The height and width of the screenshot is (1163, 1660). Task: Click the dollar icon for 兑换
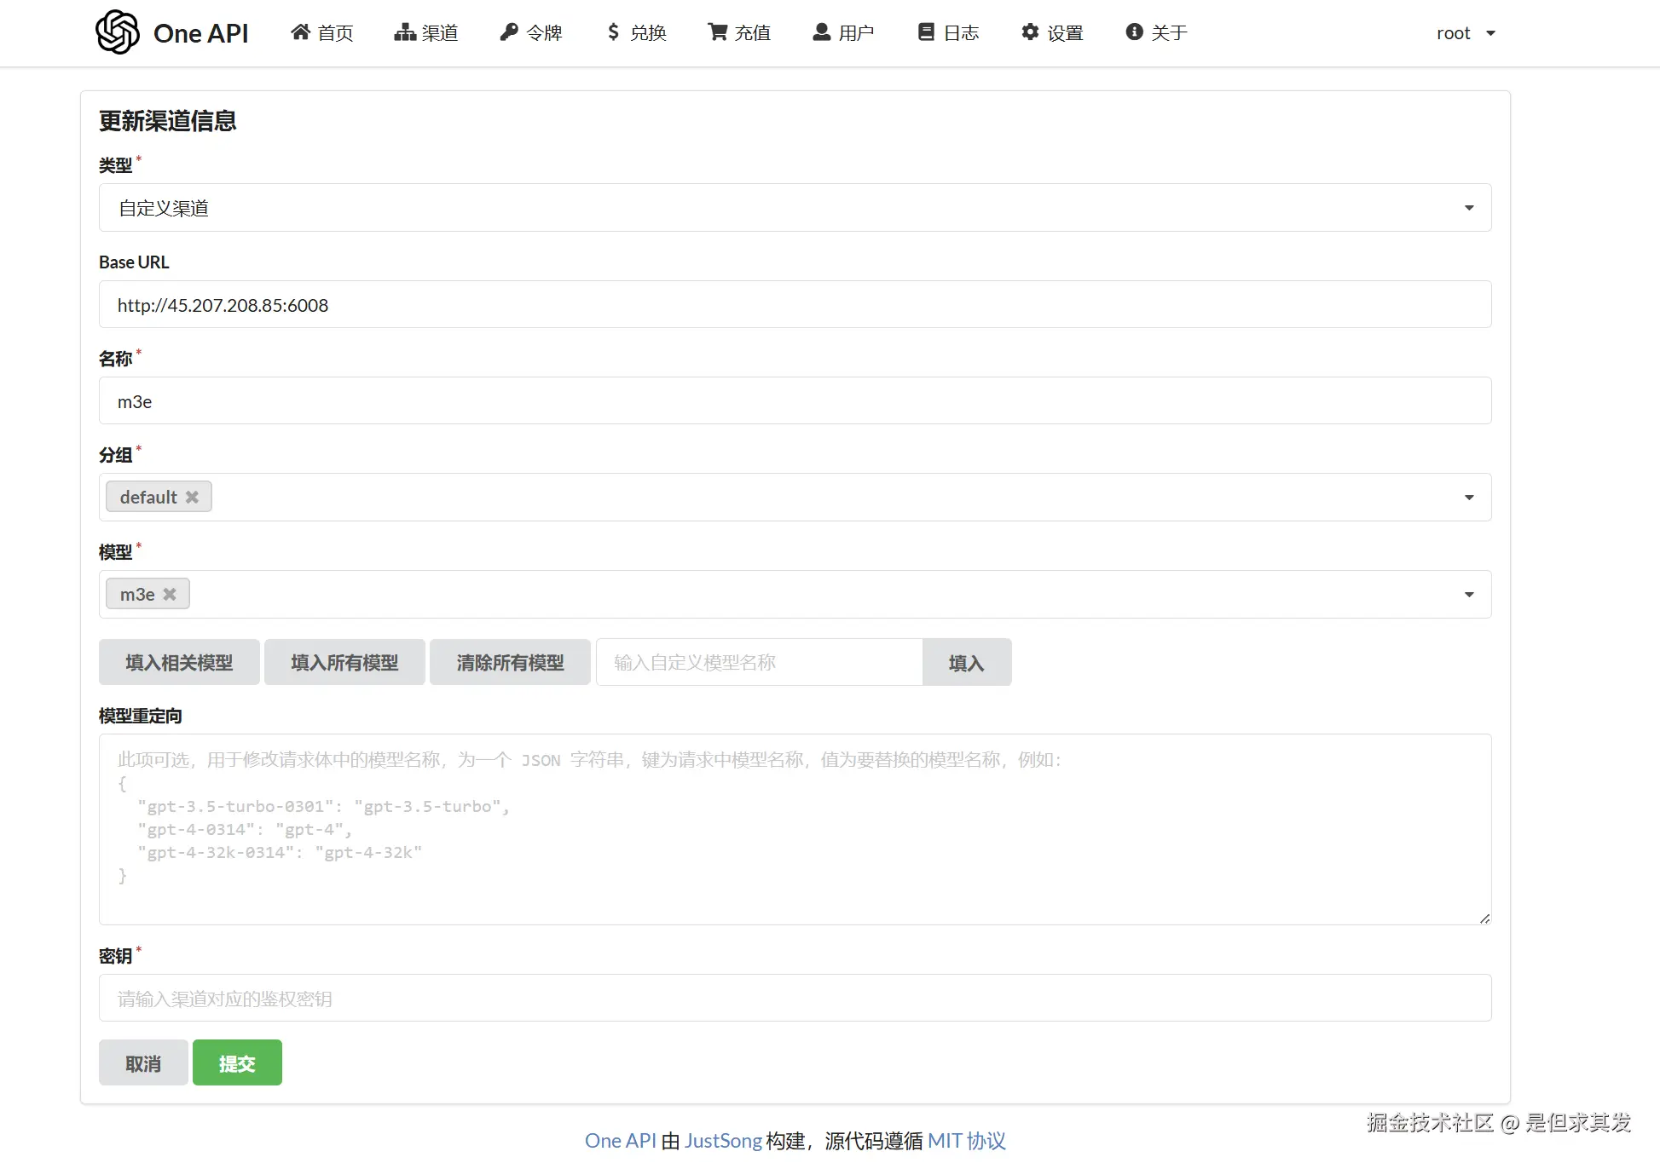(613, 32)
